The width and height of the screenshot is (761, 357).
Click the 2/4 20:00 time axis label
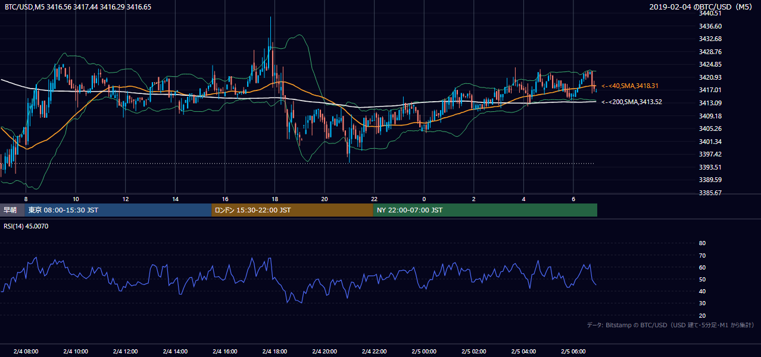pos(325,351)
